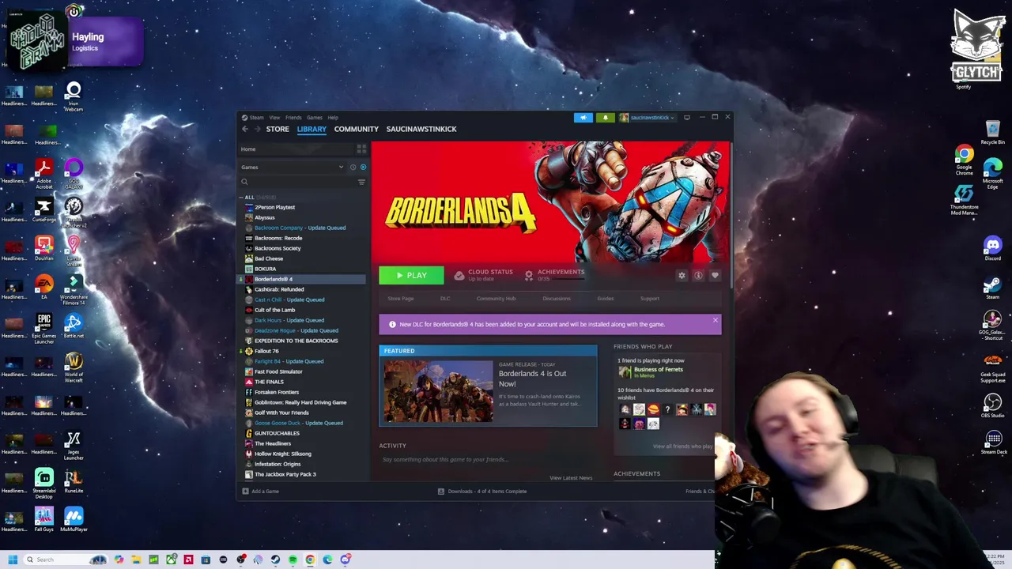Open the green notifications bell icon
The height and width of the screenshot is (569, 1012).
[x=605, y=118]
